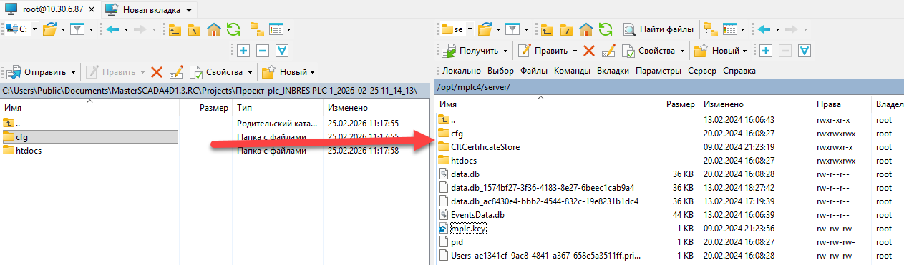Expand local filter dropdown arrow

[x=91, y=30]
